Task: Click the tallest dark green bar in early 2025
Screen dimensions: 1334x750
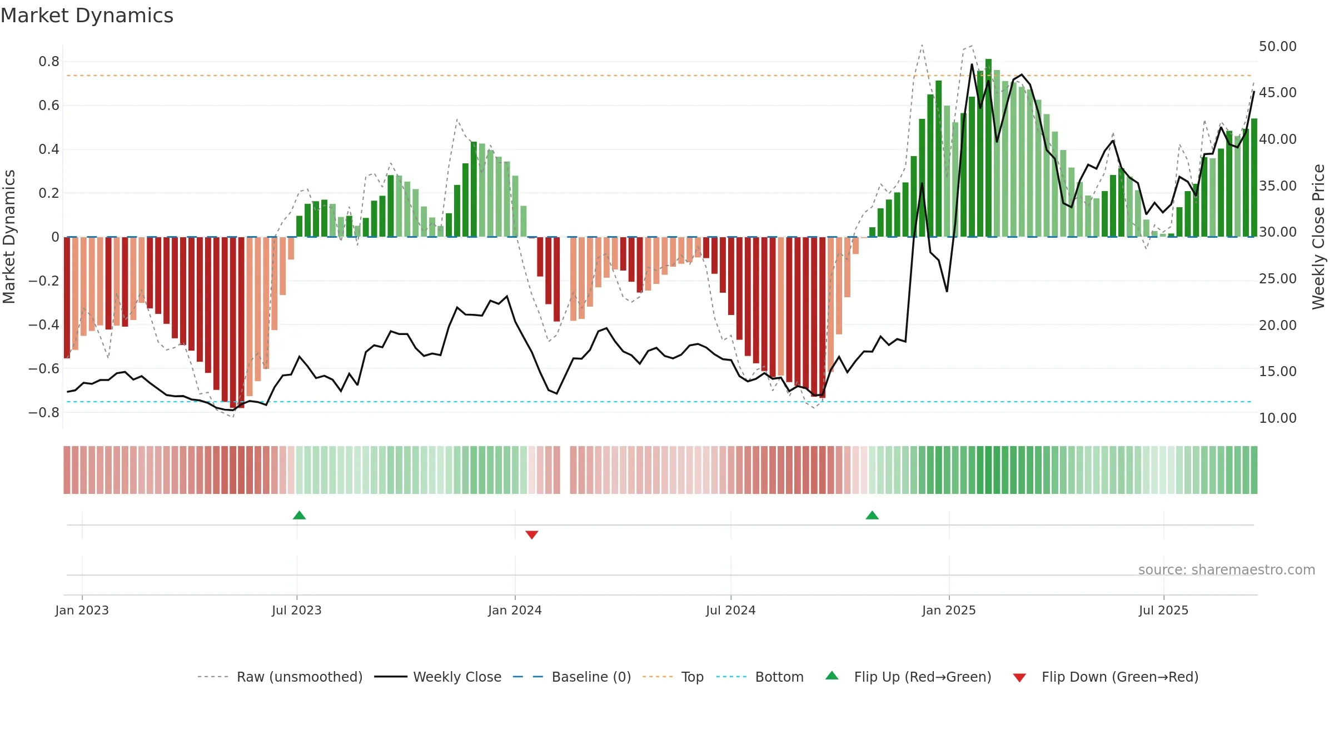Action: [988, 148]
